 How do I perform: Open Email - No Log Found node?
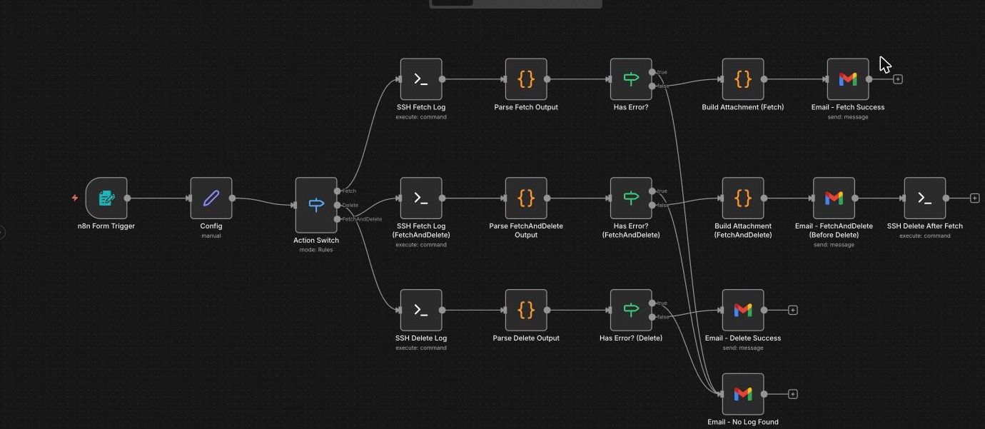[743, 394]
